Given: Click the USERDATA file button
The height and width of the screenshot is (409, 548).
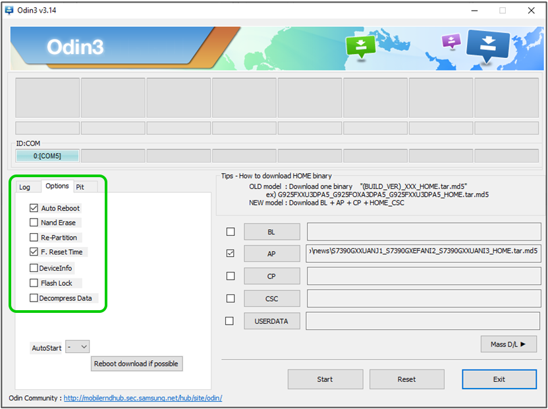Looking at the screenshot, I should (x=271, y=321).
